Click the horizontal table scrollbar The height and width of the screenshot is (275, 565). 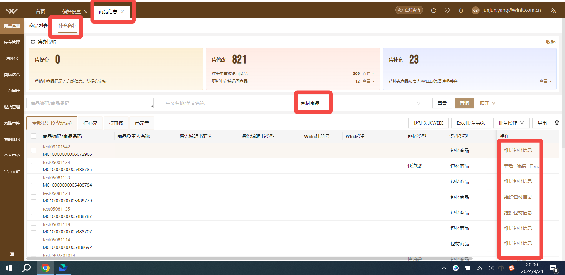coord(249,259)
